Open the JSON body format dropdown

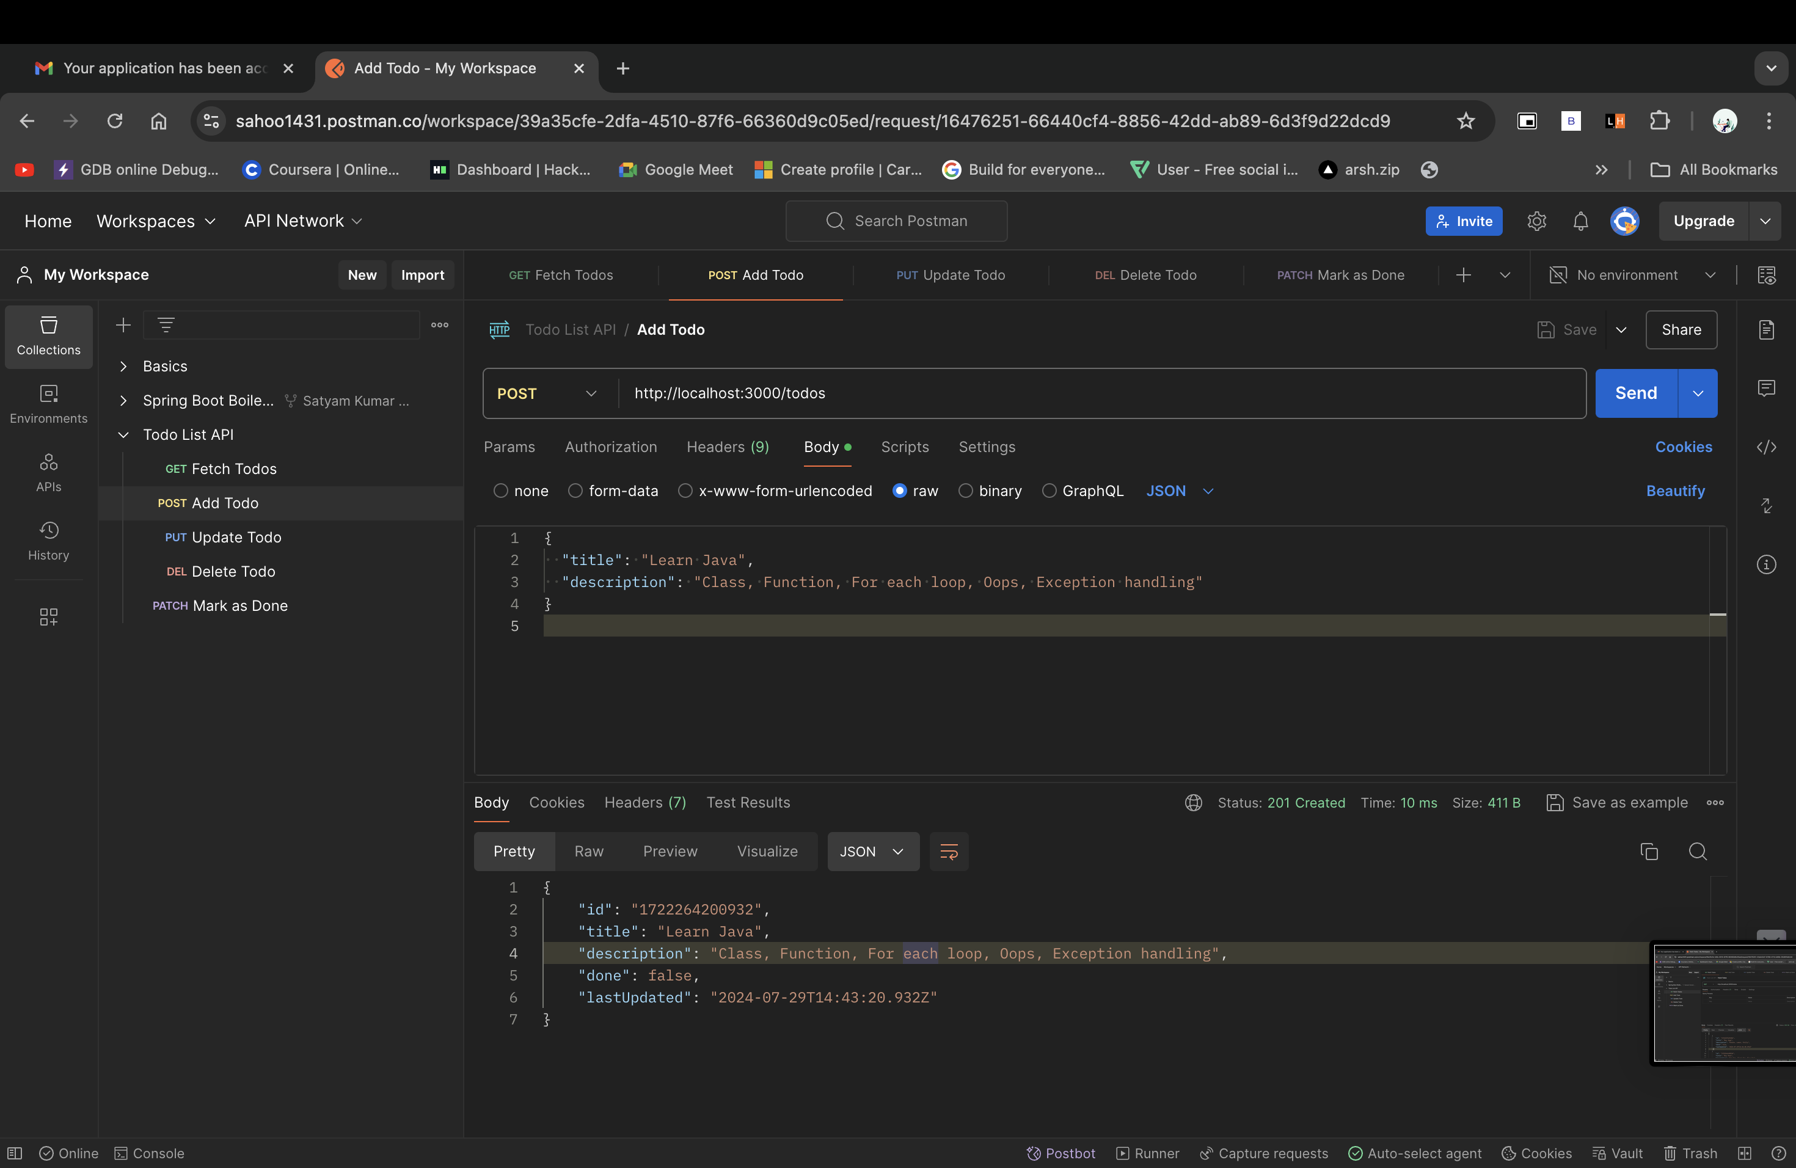[1180, 491]
